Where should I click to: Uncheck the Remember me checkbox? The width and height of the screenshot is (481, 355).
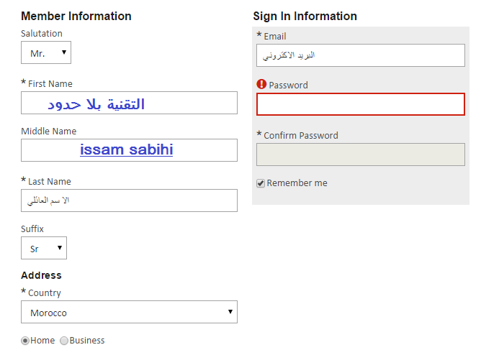click(x=261, y=183)
